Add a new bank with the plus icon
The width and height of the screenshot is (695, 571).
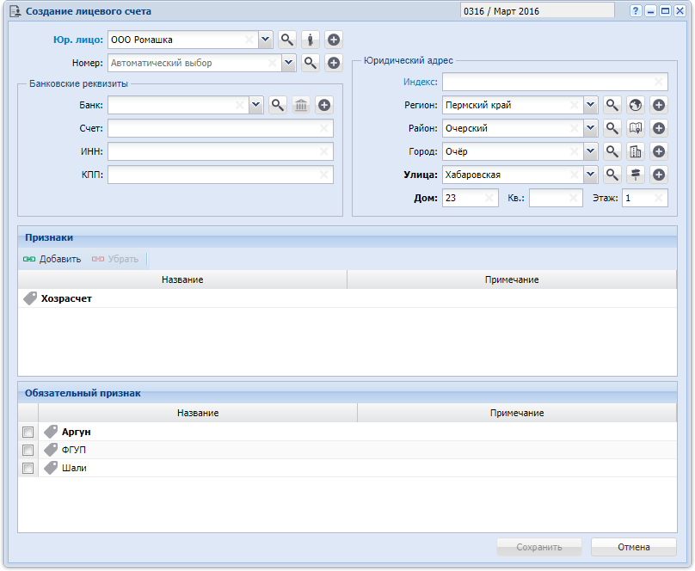pyautogui.click(x=324, y=105)
